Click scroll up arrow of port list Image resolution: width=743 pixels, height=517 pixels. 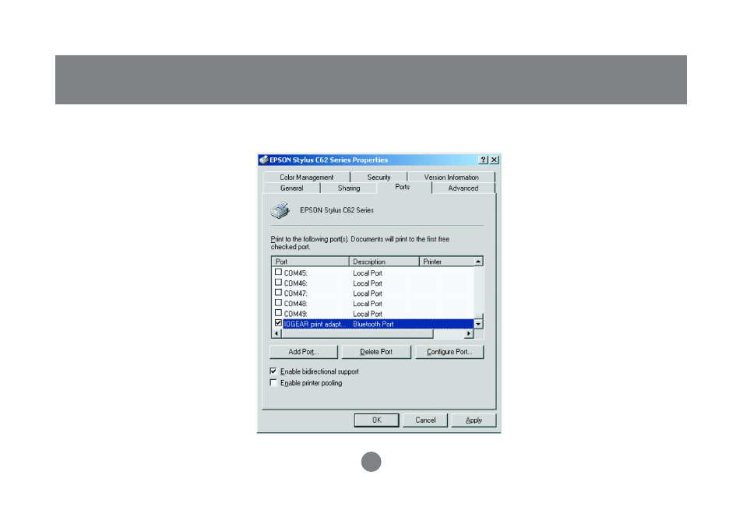pyautogui.click(x=479, y=262)
